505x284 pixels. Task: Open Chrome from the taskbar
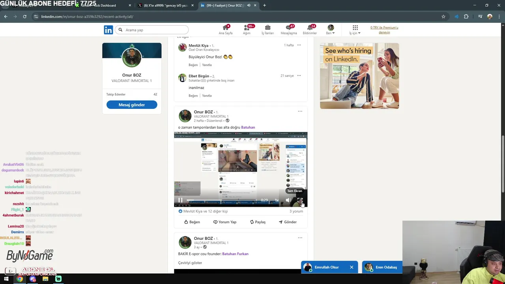click(19, 279)
